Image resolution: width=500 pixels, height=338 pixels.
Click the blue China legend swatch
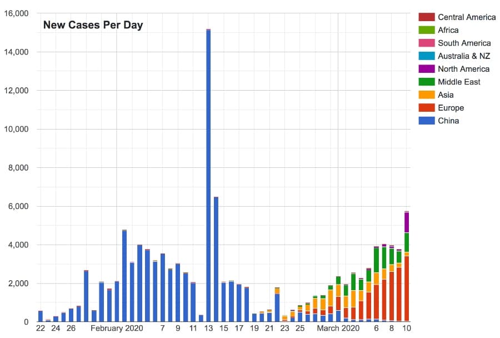[x=426, y=121]
